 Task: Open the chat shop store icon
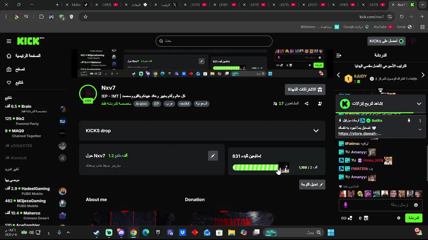click(x=366, y=218)
